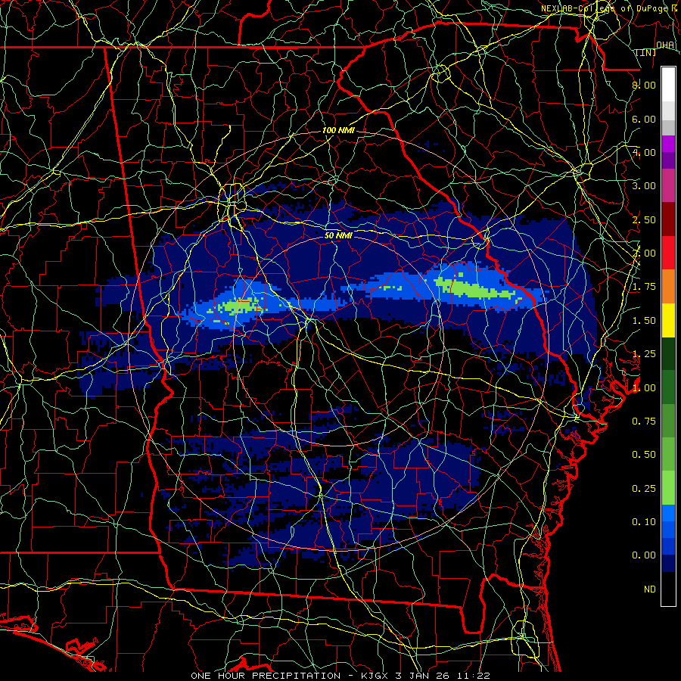This screenshot has width=681, height=681.
Task: Click the 0.50 legend value
Action: [x=644, y=454]
